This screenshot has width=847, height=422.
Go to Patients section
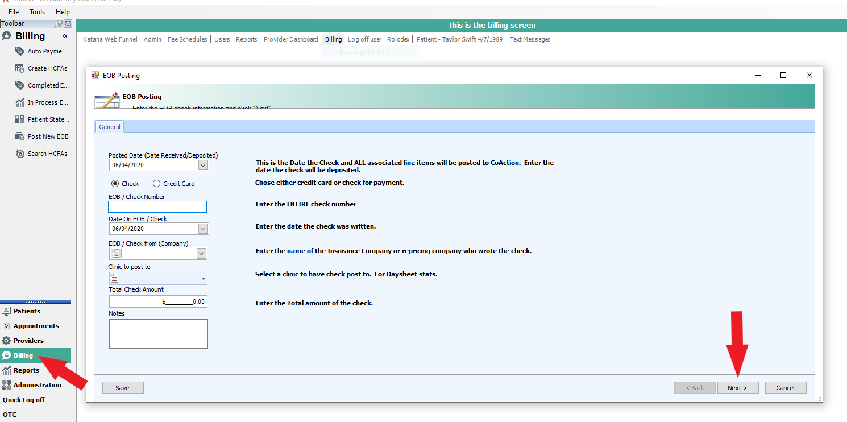coord(35,311)
